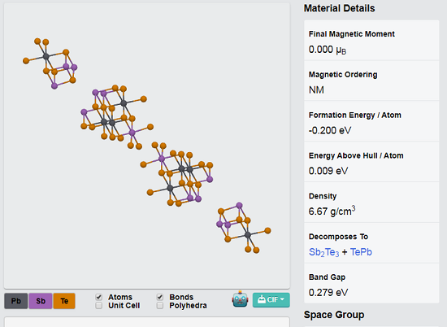Viewport: 447px width, 327px height.
Task: Turn on the Polyhedra checkbox
Action: [160, 306]
